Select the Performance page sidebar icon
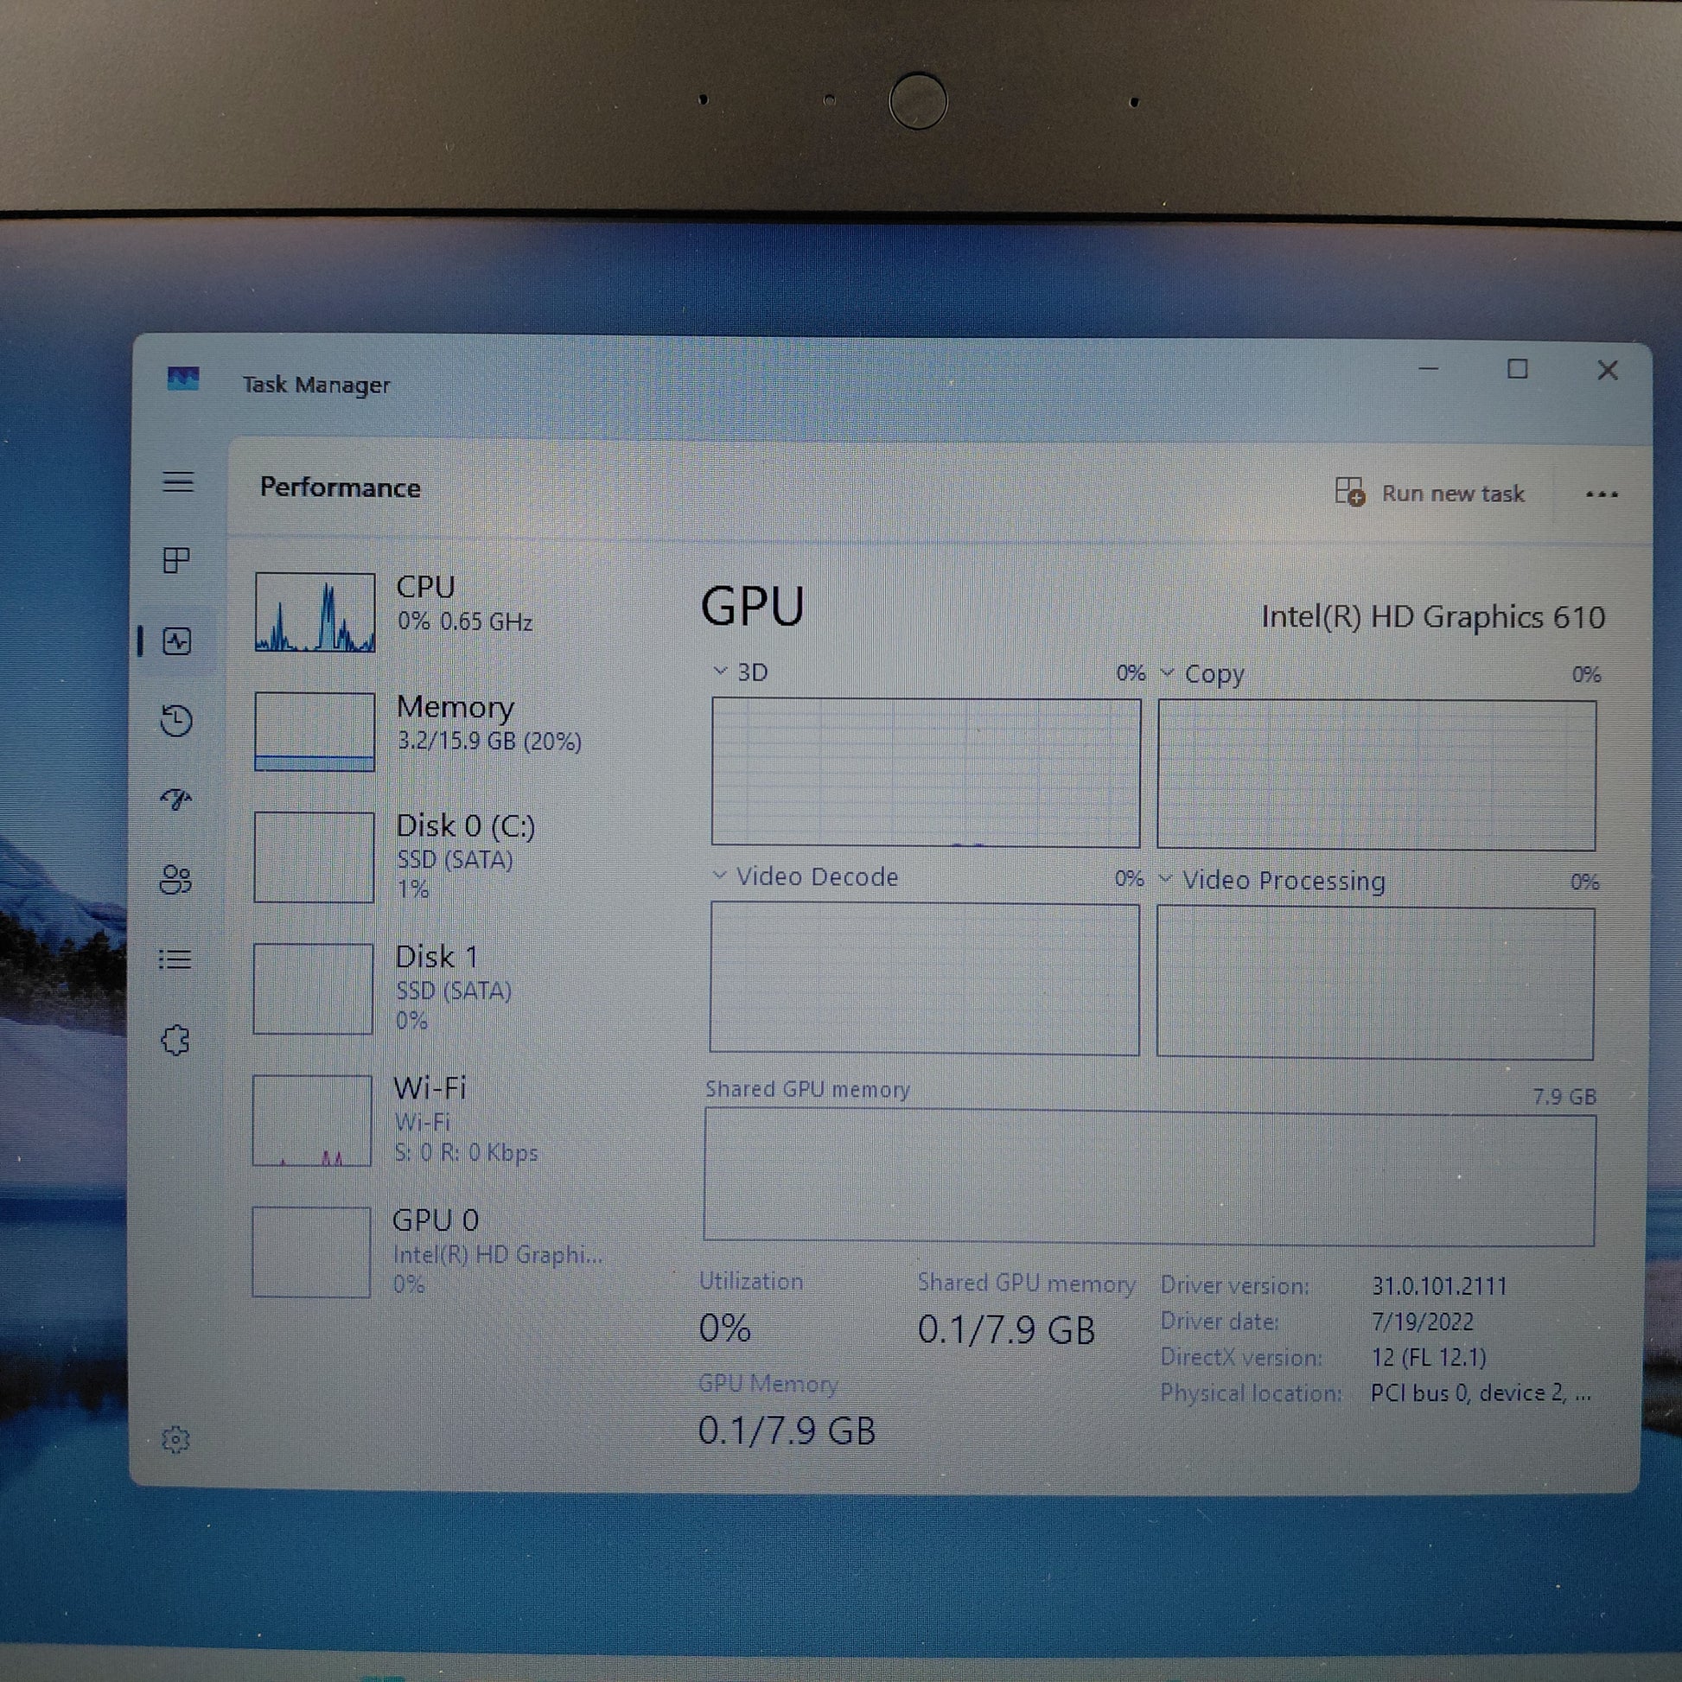 coord(176,641)
